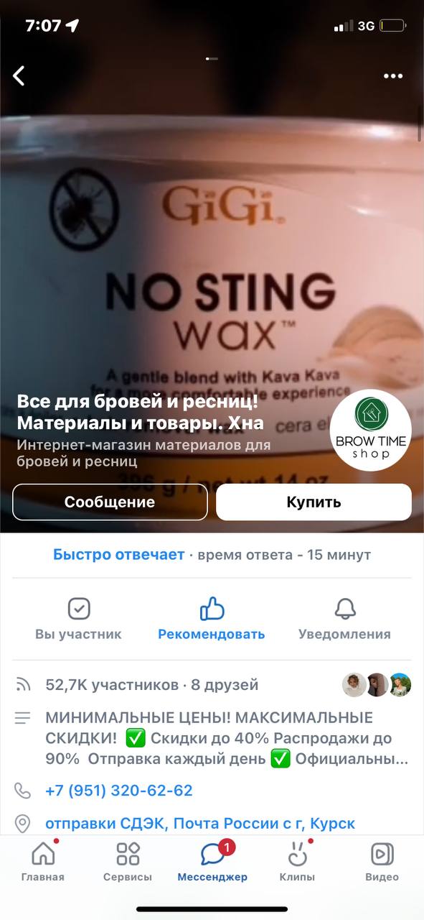424x920 pixels.
Task: Open the Сервисы tab
Action: point(128,861)
